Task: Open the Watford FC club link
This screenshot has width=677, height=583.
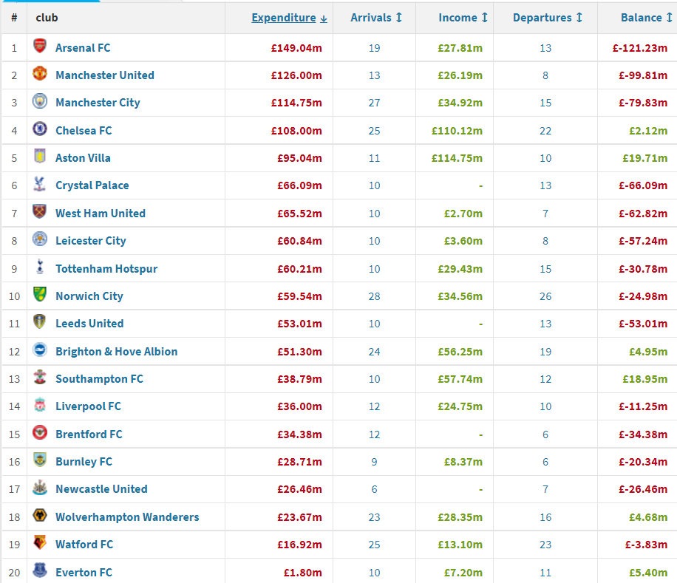Action: (x=84, y=545)
